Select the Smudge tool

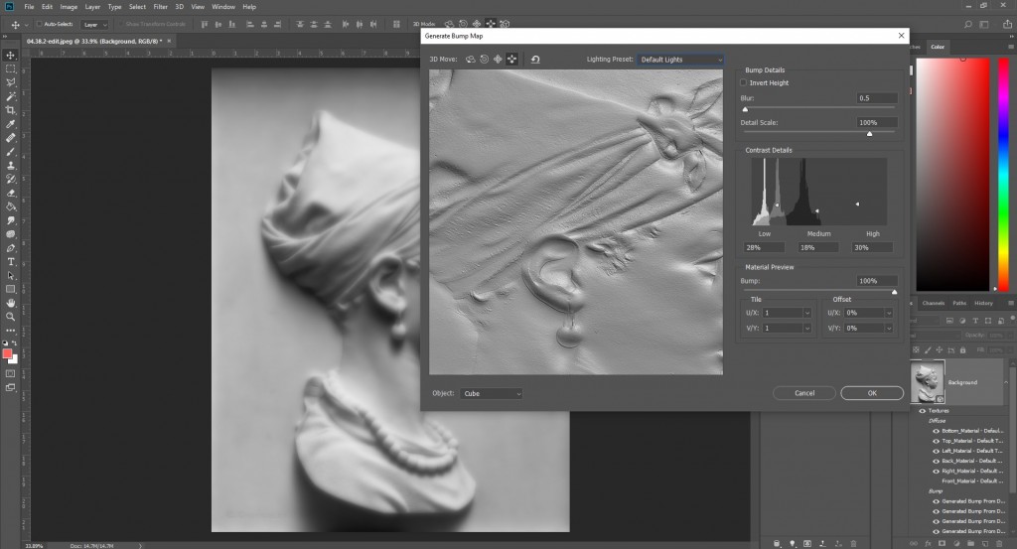point(10,220)
